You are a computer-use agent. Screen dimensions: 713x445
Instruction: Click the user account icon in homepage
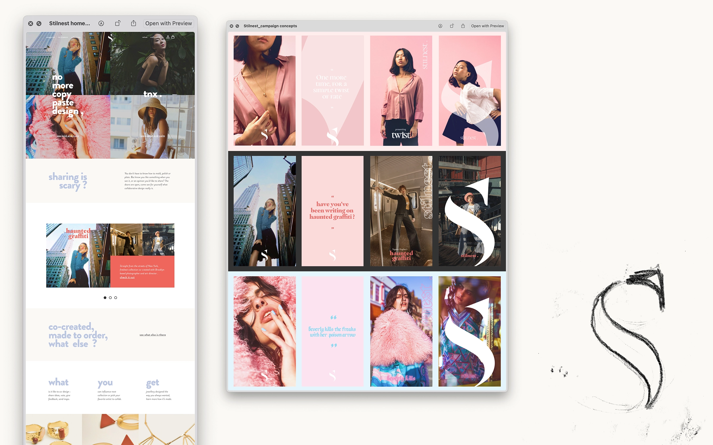click(x=168, y=37)
